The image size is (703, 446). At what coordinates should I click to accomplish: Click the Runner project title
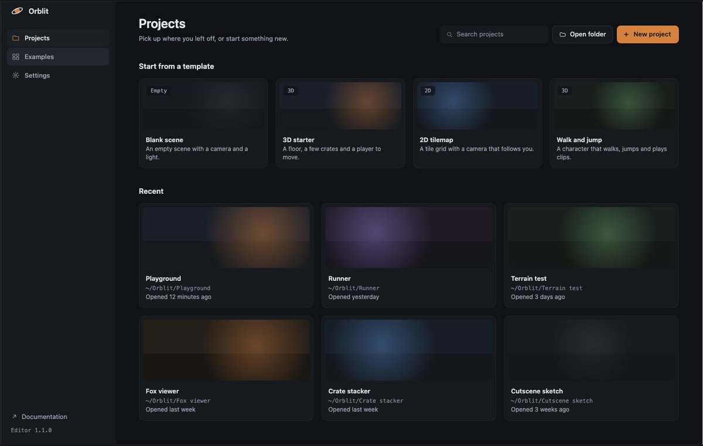[x=340, y=279]
